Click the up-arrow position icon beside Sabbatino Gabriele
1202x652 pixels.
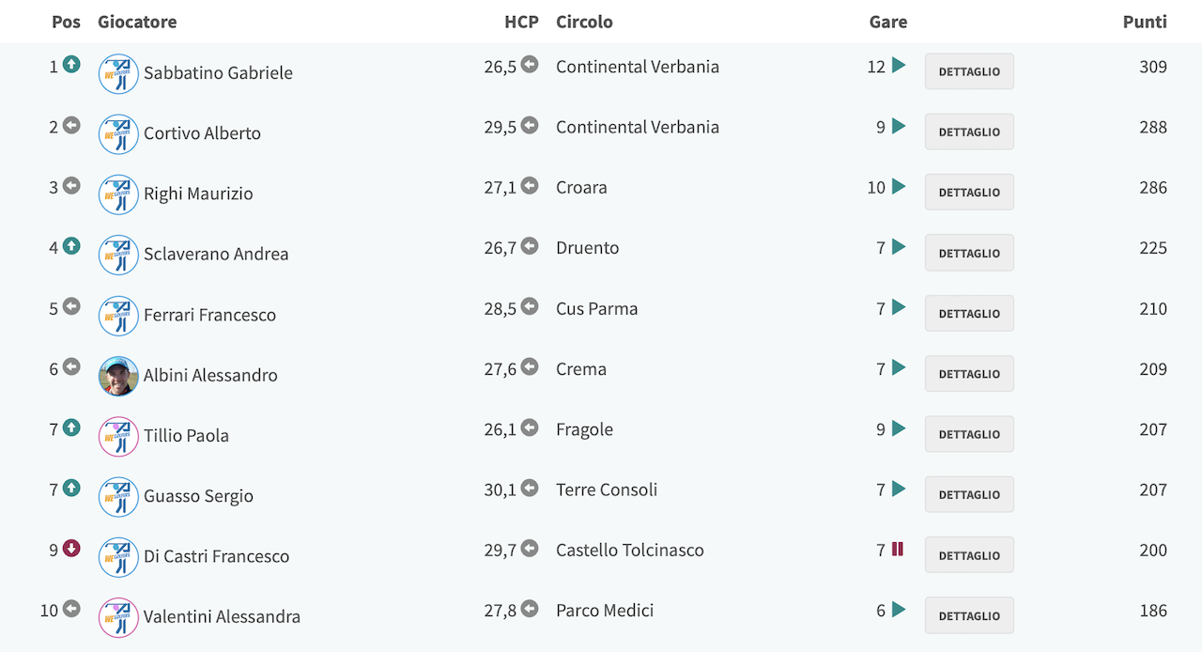71,65
